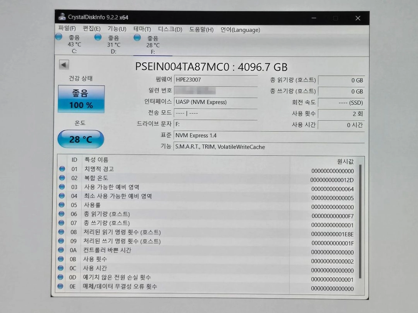Click status orb for ID 05 사용률
The height and width of the screenshot is (313, 418).
[61, 204]
